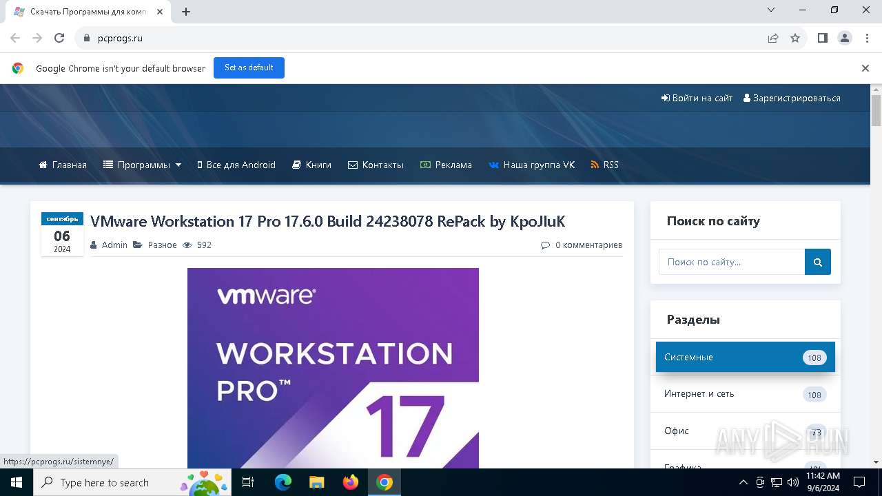Go back to previous page in Chrome
Screen dimensions: 882x496
tap(15, 38)
